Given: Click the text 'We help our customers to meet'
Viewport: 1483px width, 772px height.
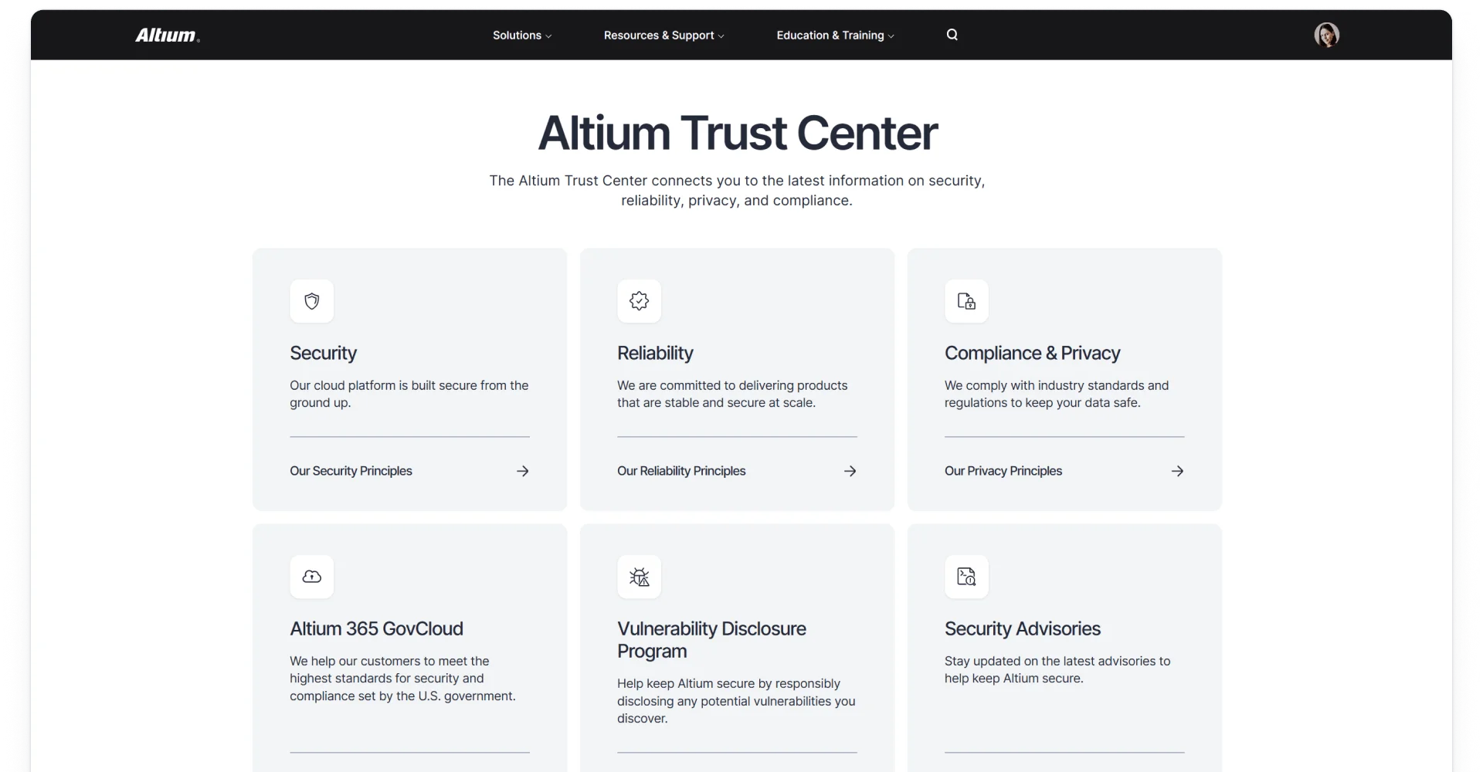Looking at the screenshot, I should (x=378, y=661).
